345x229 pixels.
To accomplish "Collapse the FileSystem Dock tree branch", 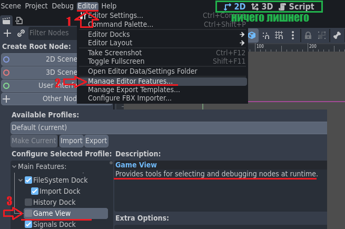I will point(21,180).
